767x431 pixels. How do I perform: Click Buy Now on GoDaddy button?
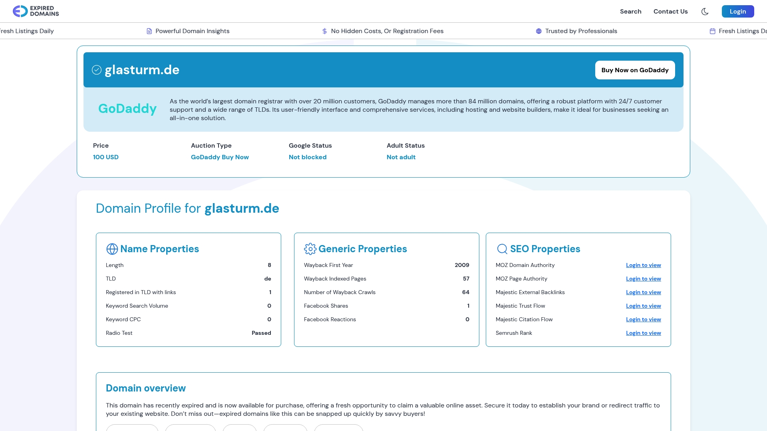635,70
